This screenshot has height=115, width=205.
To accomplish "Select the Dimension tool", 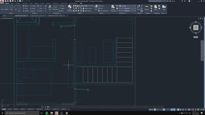I will pos(55,7).
